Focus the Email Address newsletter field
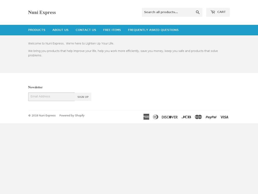Image resolution: width=258 pixels, height=194 pixels. (x=51, y=97)
